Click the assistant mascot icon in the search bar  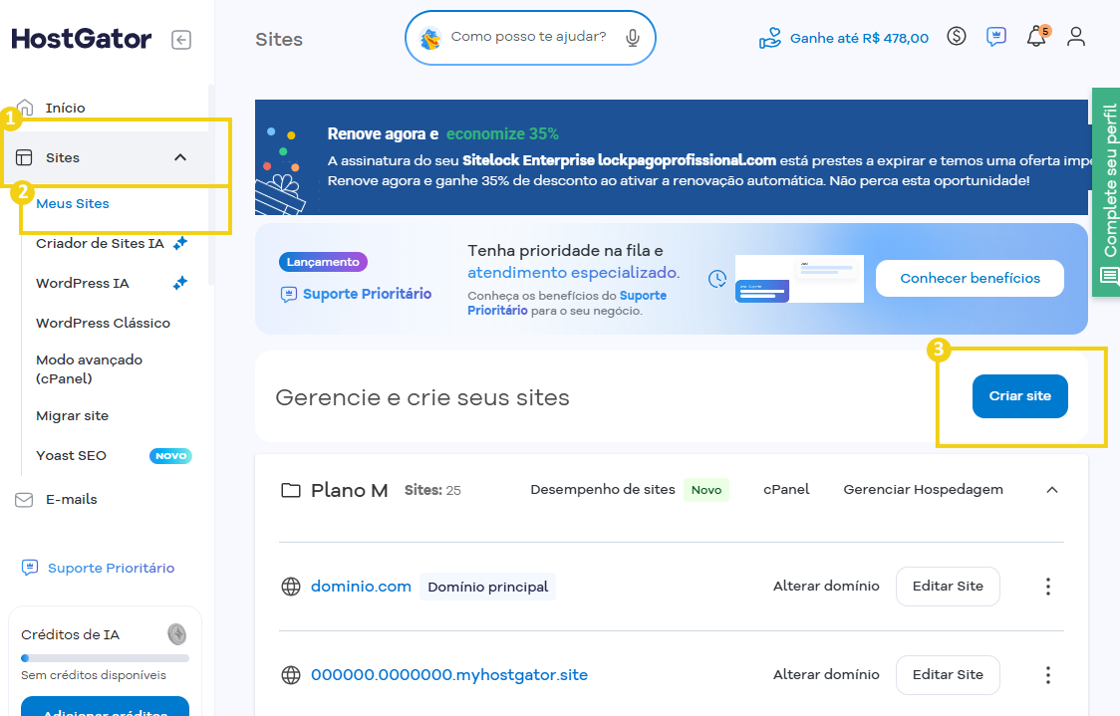430,38
